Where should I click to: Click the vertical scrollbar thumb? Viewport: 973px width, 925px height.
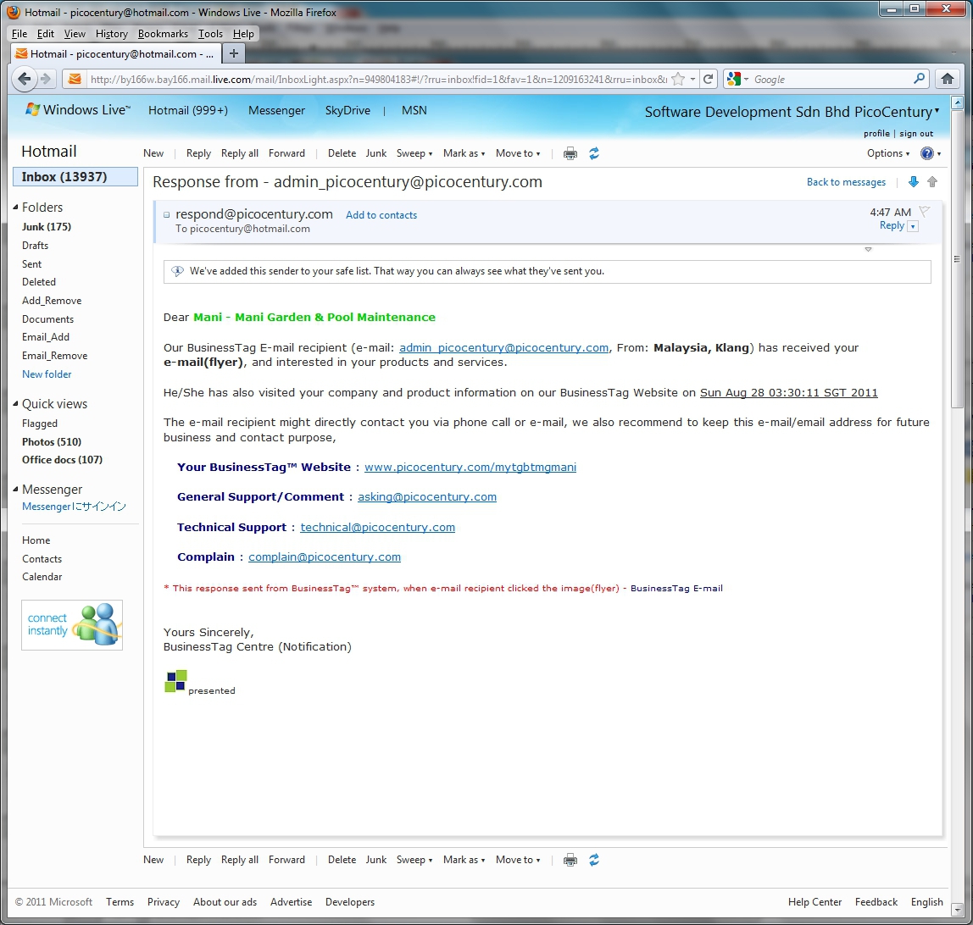(958, 259)
